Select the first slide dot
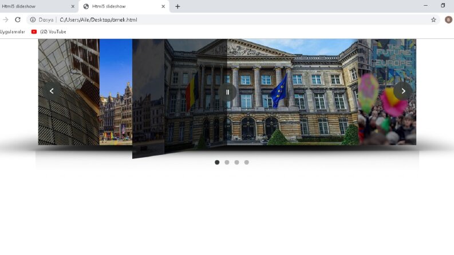Screen dimensions: 454x255 [217, 162]
